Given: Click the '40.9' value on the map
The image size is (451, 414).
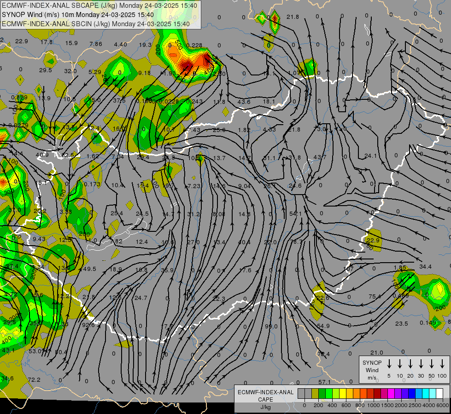Looking at the screenshot, I should 42,155.
